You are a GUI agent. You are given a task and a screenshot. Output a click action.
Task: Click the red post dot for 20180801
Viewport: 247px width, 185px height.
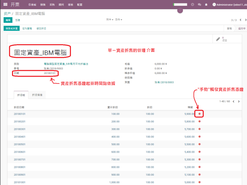[200, 167]
